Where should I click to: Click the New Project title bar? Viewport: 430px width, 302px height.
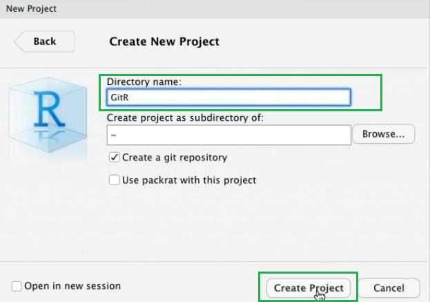click(31, 9)
